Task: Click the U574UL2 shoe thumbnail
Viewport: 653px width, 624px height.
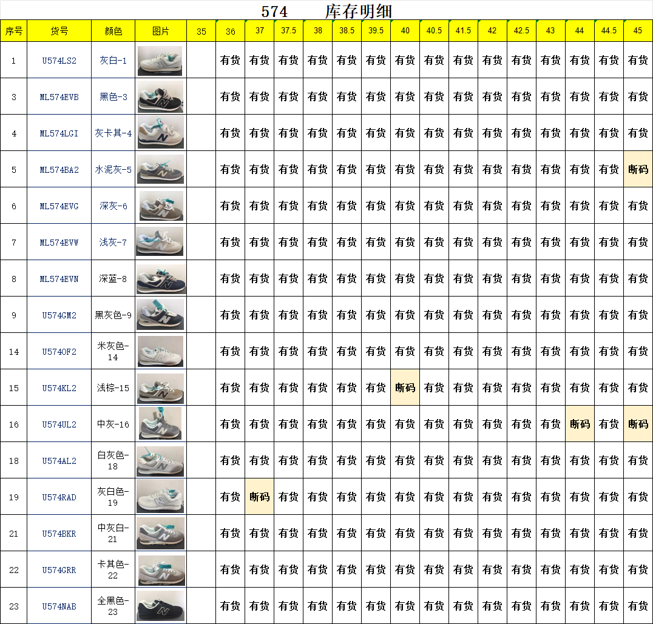Action: [160, 424]
